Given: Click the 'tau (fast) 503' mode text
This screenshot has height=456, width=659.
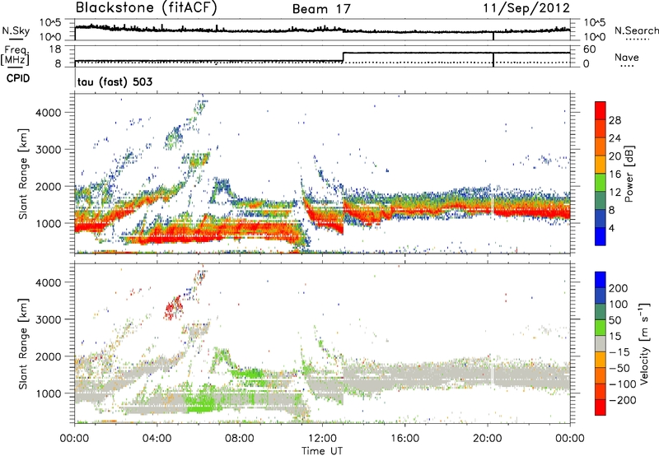Looking at the screenshot, I should point(115,81).
